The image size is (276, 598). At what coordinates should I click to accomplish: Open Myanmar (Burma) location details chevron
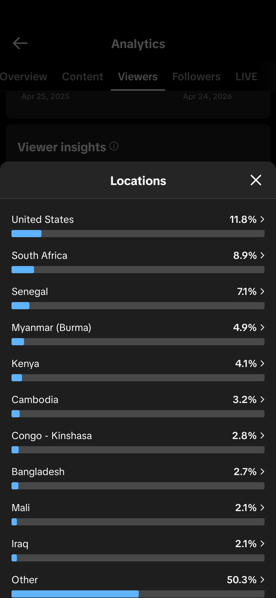point(262,327)
